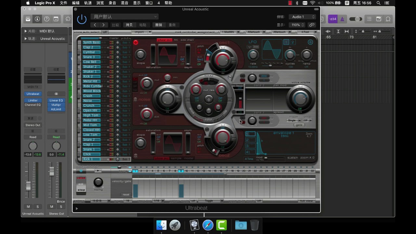
Task: Activate sequencer step 9
Action: pyautogui.click(x=181, y=171)
